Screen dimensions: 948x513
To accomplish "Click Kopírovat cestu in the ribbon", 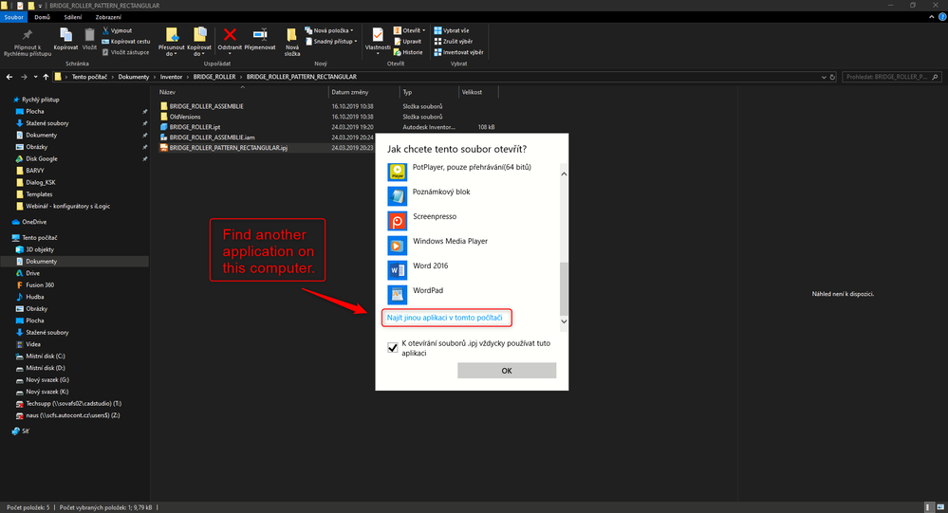I will tap(126, 41).
